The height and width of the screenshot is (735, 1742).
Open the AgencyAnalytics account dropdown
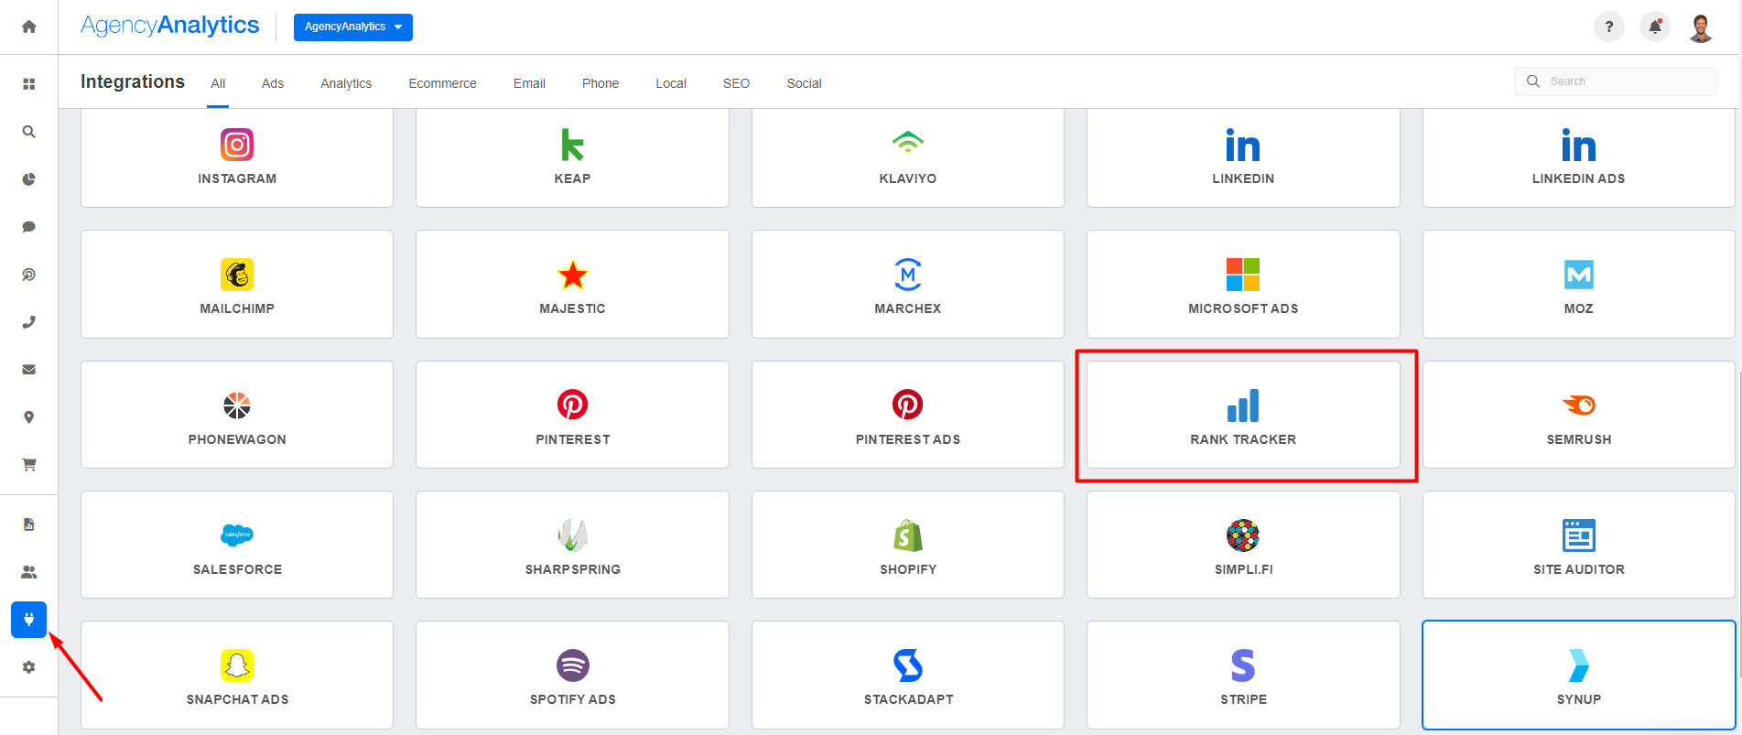coord(353,27)
